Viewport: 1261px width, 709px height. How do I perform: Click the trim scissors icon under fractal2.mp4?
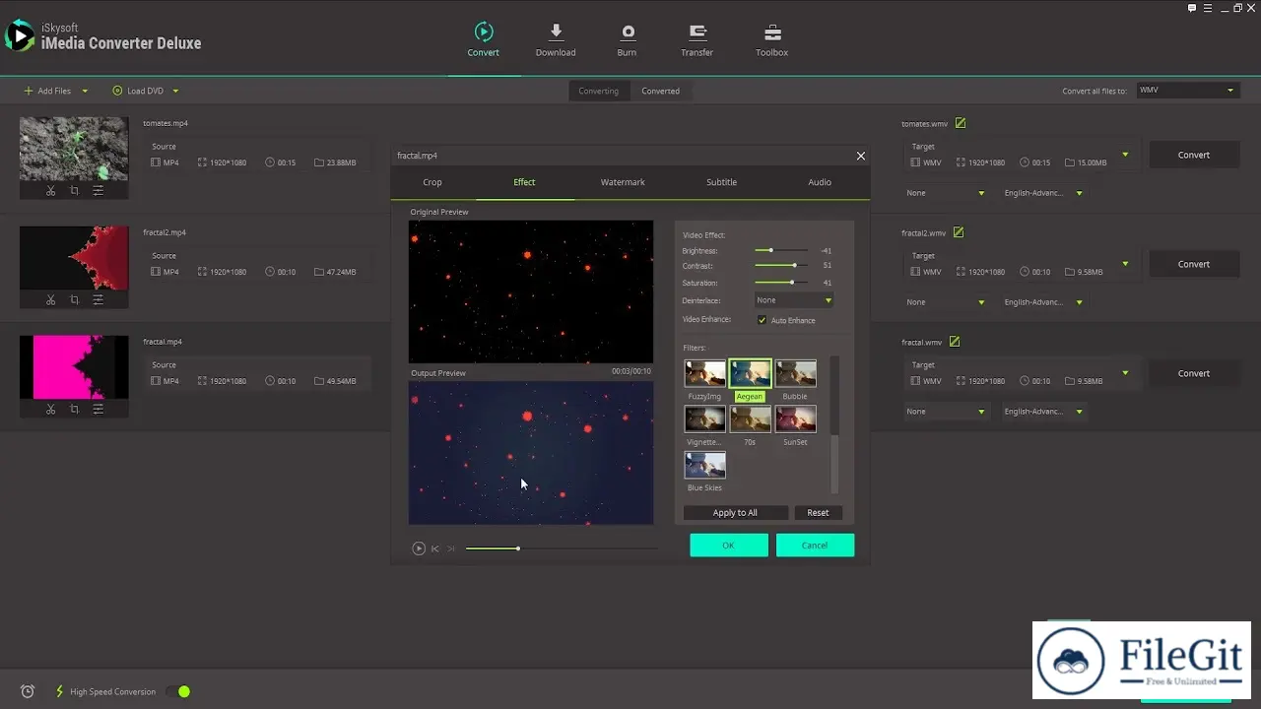point(51,300)
